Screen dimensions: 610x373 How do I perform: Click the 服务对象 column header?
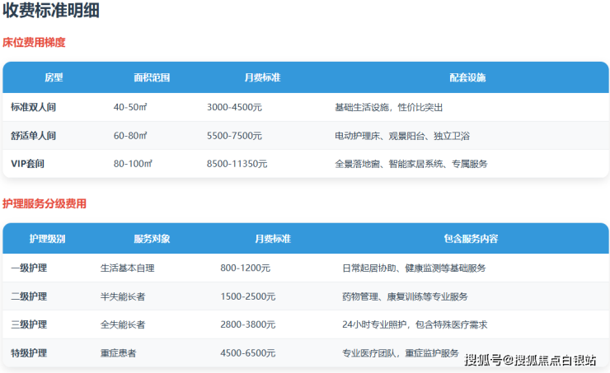tap(152, 239)
